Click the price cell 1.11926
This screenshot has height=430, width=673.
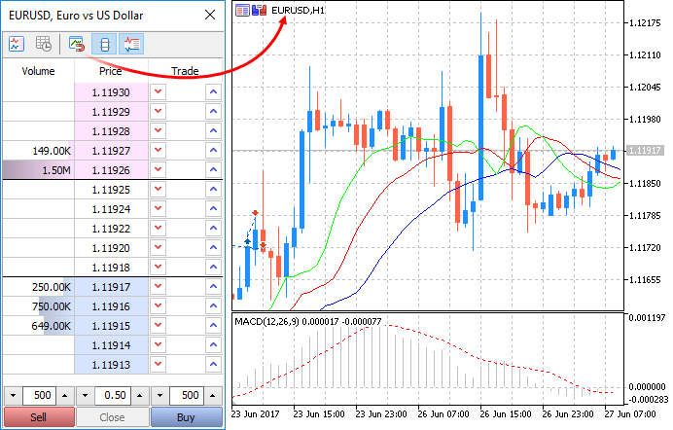pos(111,170)
